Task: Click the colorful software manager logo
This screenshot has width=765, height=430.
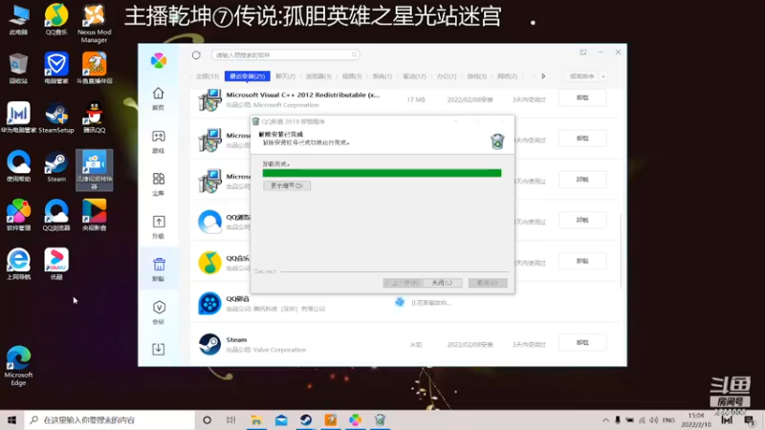Action: point(158,61)
